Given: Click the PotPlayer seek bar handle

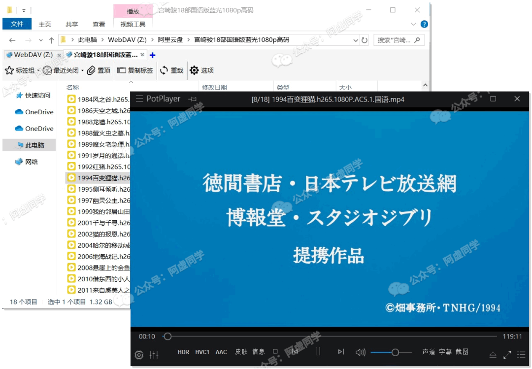Looking at the screenshot, I should pos(167,336).
